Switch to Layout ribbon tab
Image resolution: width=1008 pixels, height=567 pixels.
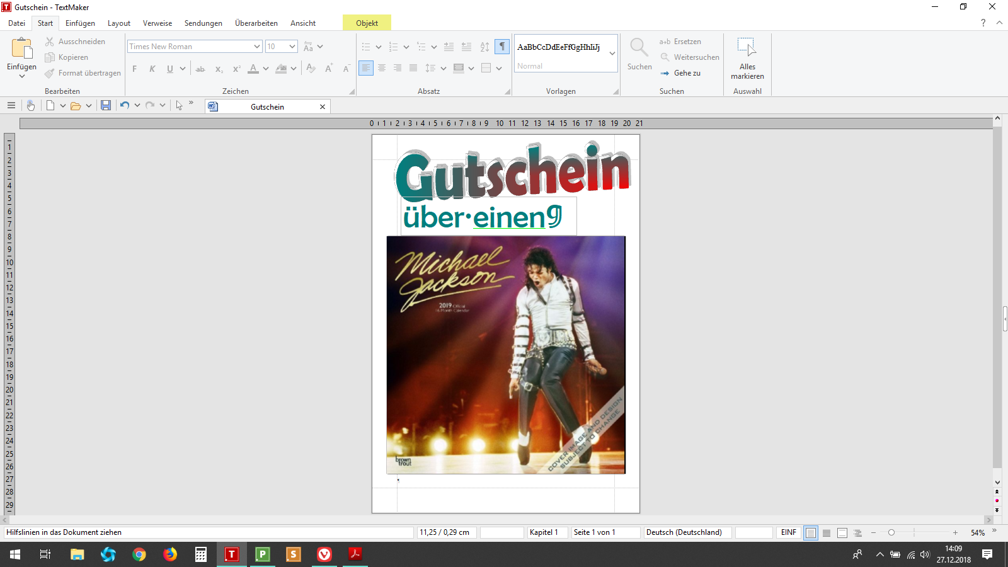(x=119, y=23)
